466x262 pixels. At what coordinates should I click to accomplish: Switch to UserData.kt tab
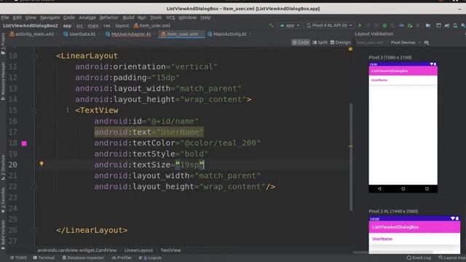point(79,34)
